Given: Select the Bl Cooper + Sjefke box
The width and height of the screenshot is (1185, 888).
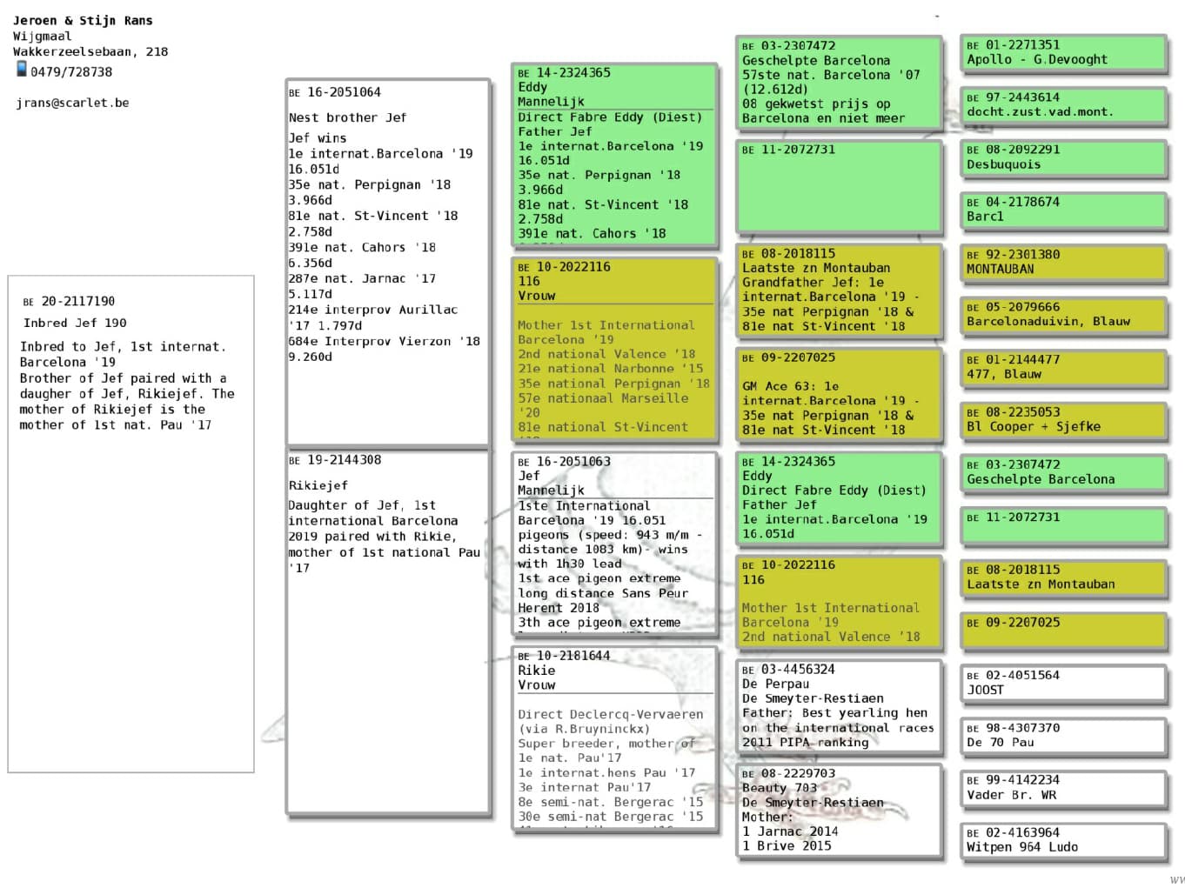Looking at the screenshot, I should (1063, 420).
